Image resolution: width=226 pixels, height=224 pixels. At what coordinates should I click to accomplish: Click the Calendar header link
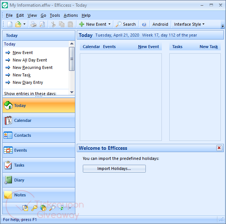[x=91, y=47]
